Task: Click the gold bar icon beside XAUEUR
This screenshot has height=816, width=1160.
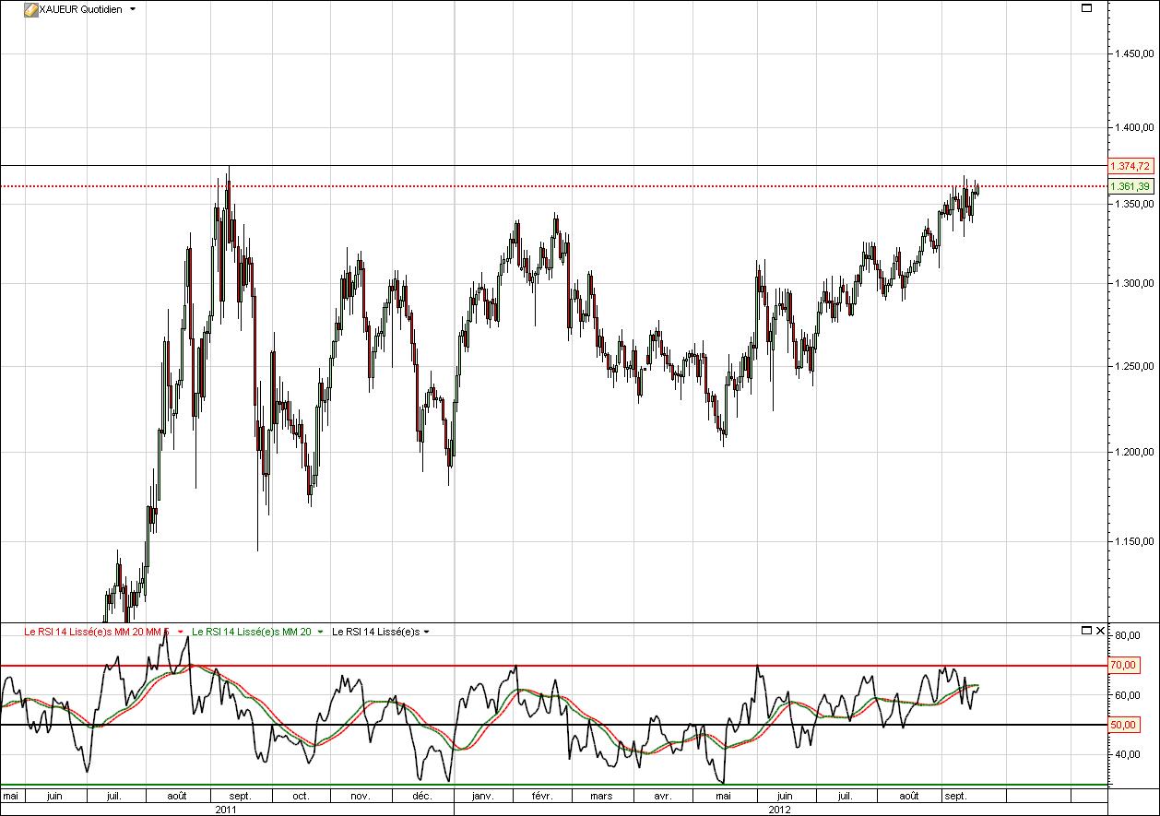Action: [30, 8]
